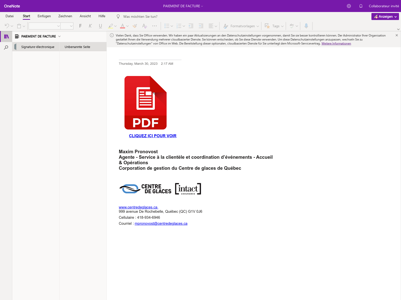Start dictation with the microphone icon
The height and width of the screenshot is (300, 401).
[306, 26]
